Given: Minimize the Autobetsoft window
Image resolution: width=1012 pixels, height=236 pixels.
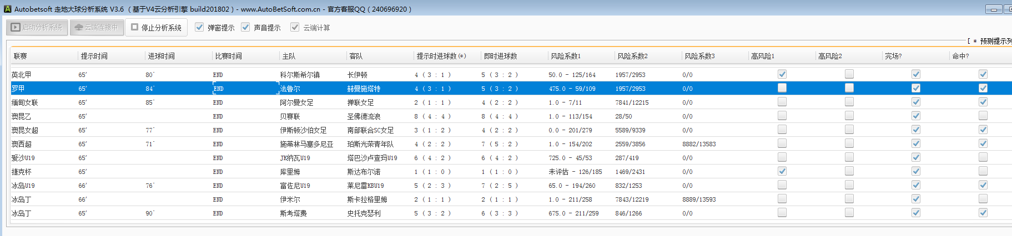Looking at the screenshot, I should pyautogui.click(x=994, y=9).
